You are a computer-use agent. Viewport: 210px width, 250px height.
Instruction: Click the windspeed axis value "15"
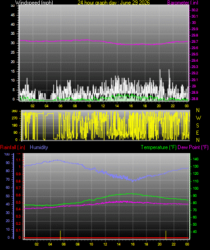(13, 71)
